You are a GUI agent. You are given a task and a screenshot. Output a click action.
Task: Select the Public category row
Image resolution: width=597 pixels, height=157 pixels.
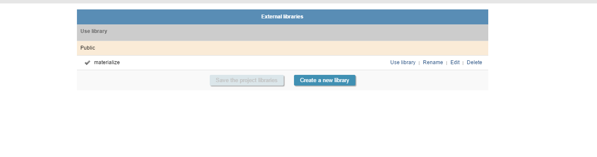pyautogui.click(x=282, y=48)
